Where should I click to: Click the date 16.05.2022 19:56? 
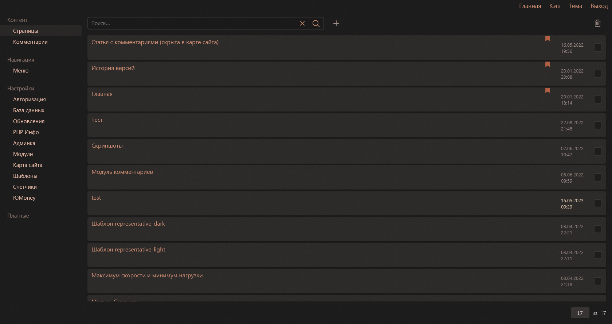coord(572,48)
